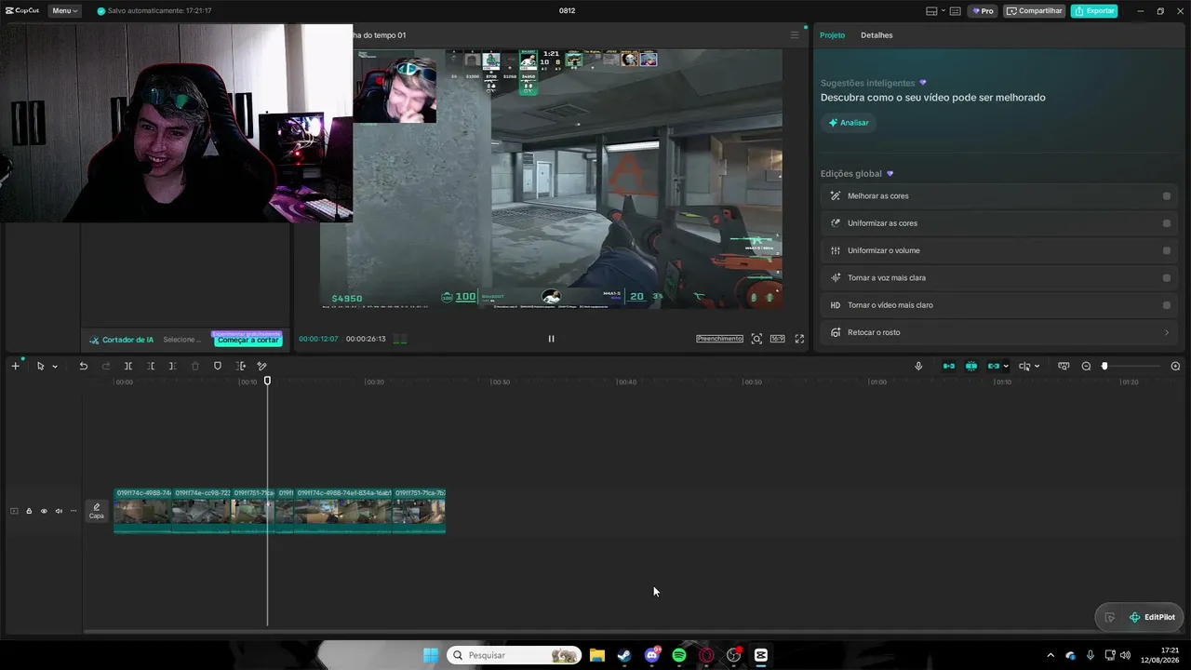Undo the last edit in timeline toolbar

83,366
